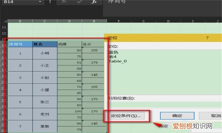Click the select-all corner triangle of sheet

pos(5,21)
